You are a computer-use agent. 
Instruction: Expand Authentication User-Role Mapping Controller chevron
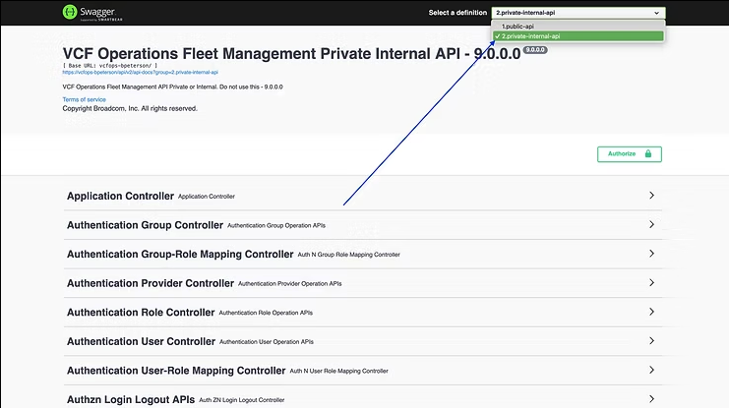click(651, 371)
